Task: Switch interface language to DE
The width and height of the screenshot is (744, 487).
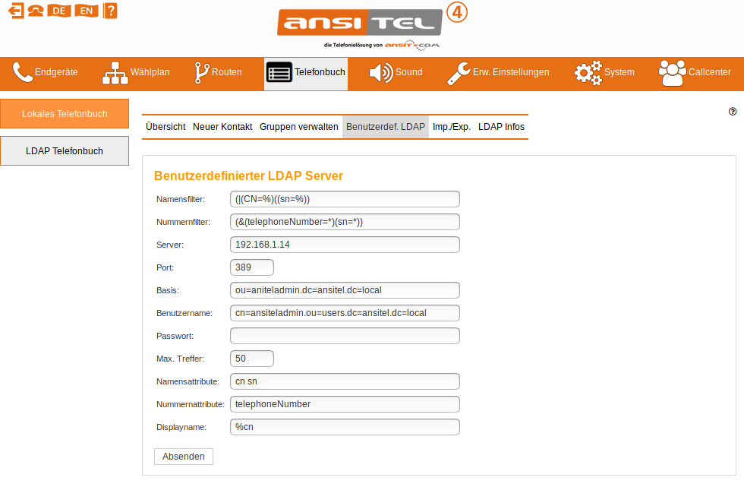Action: 58,11
